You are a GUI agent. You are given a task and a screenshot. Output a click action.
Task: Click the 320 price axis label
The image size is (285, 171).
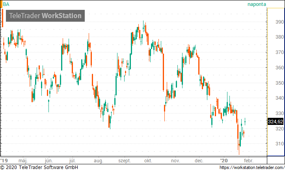coord(279,129)
